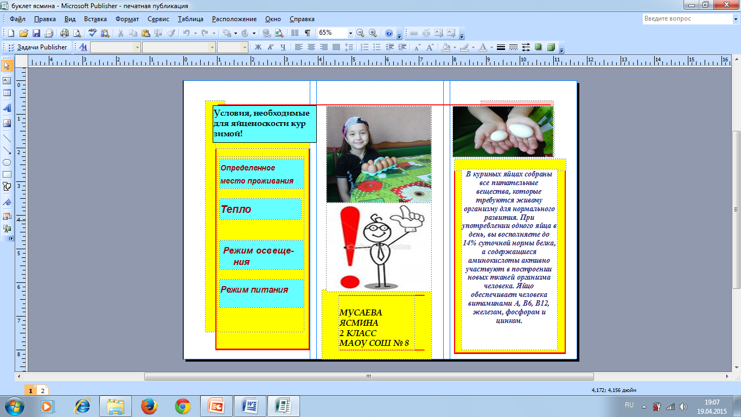The height and width of the screenshot is (417, 741).
Task: Select the Picture Frame tool
Action: tap(7, 123)
